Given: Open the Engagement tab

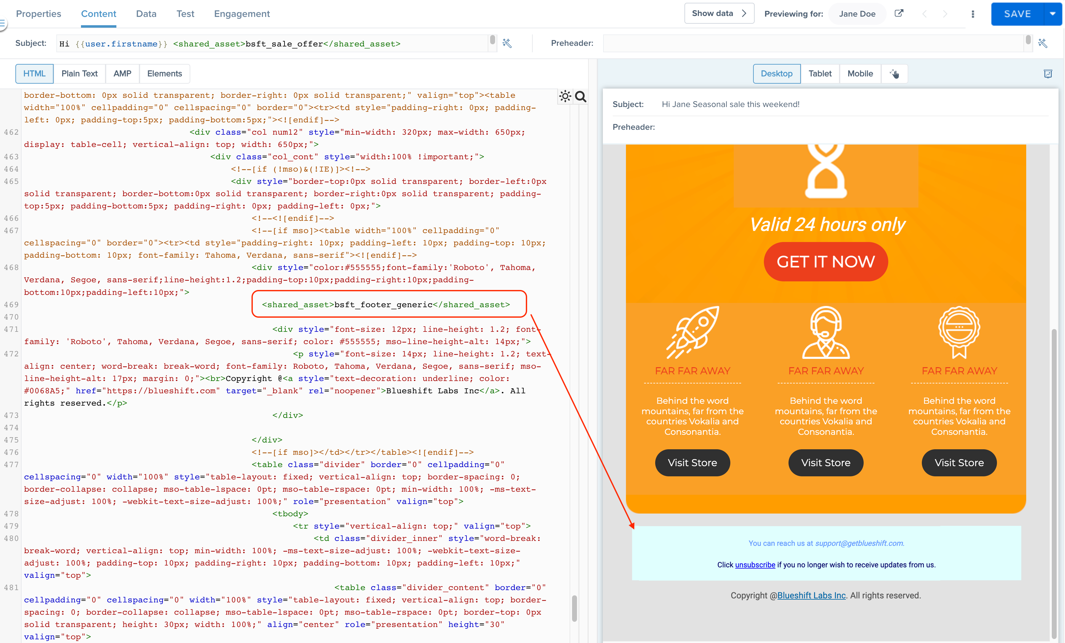Looking at the screenshot, I should 242,14.
